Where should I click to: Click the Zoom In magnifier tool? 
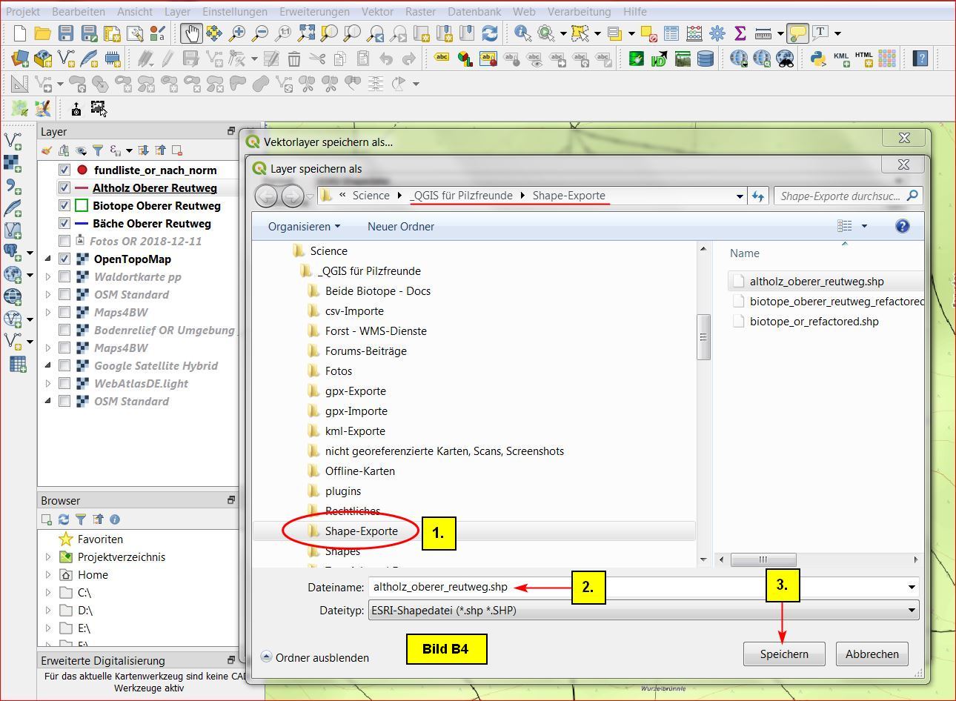pyautogui.click(x=237, y=33)
